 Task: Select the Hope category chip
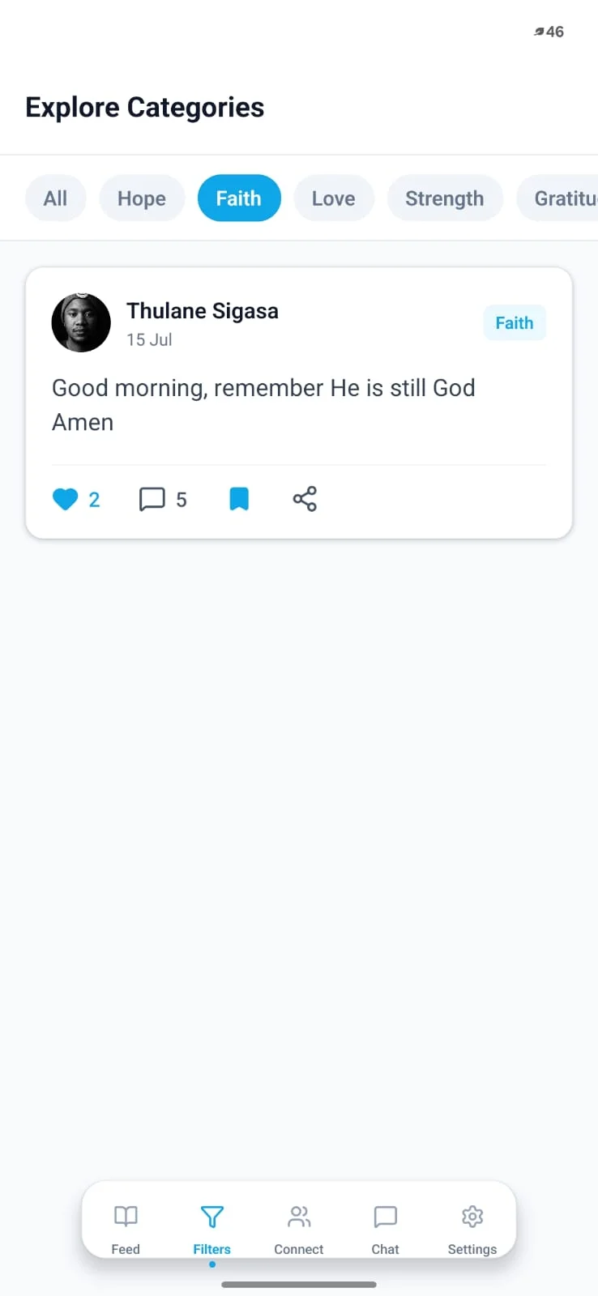pos(142,198)
